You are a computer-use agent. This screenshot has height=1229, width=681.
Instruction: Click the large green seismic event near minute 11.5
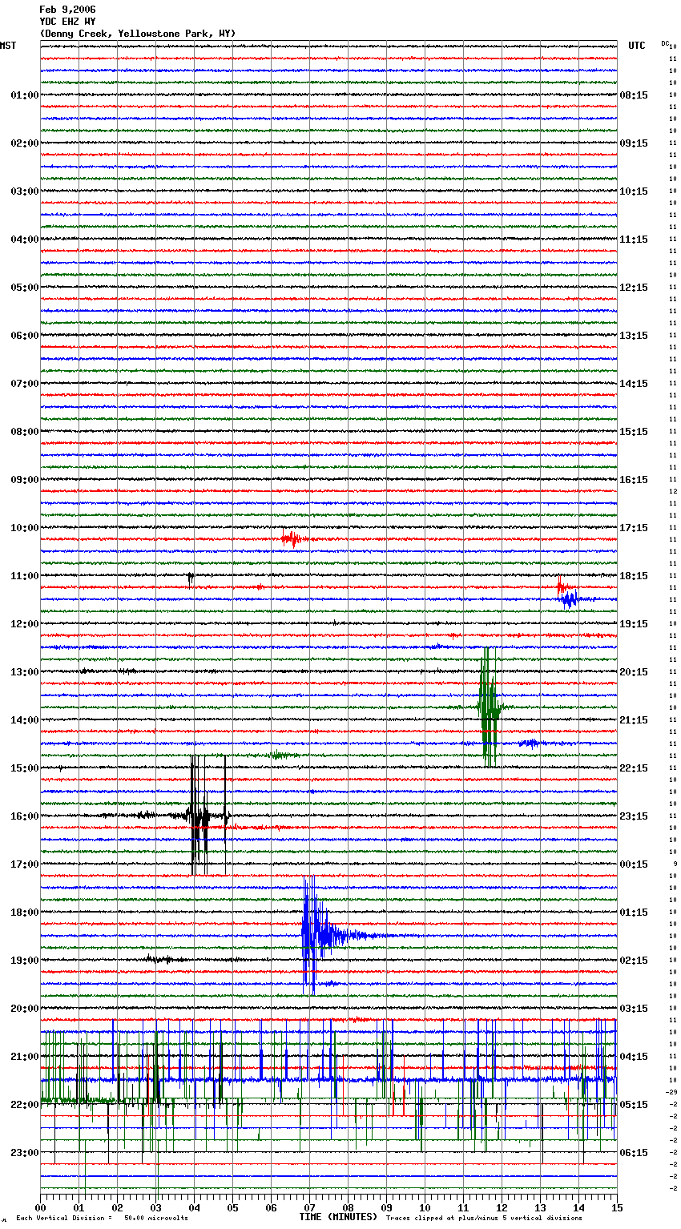pos(489,707)
